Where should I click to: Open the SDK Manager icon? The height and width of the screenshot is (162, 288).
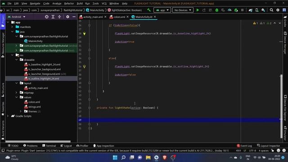pos(263,10)
